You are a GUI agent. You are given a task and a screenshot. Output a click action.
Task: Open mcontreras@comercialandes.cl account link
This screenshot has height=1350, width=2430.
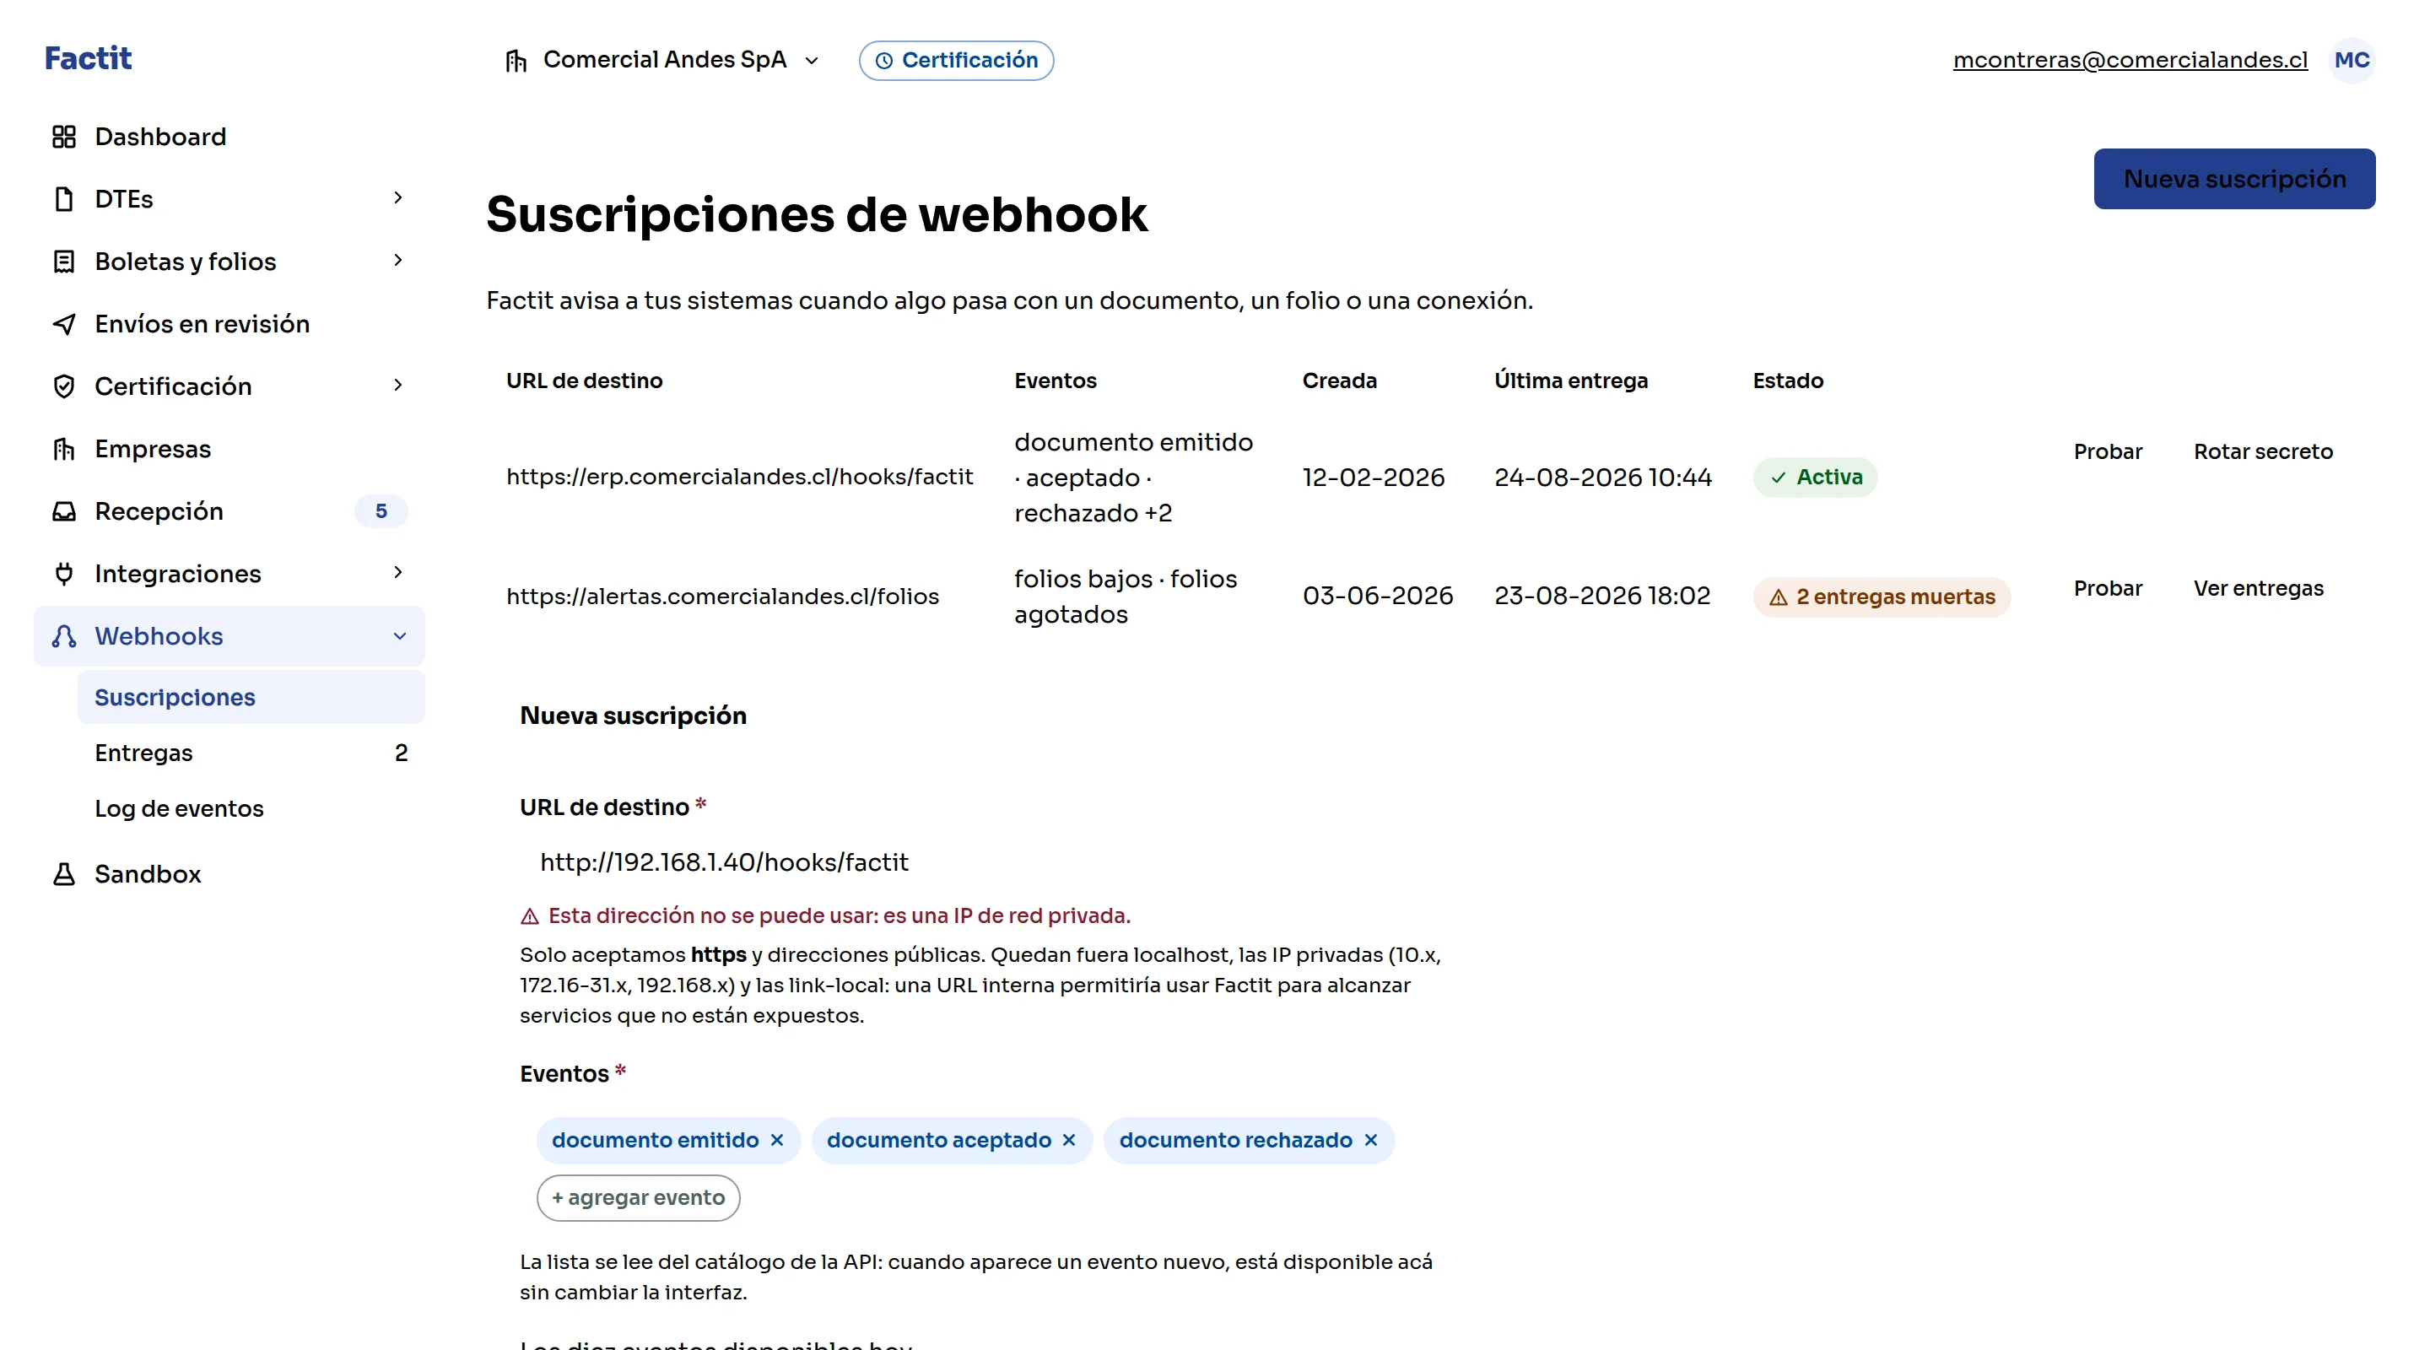(2130, 61)
